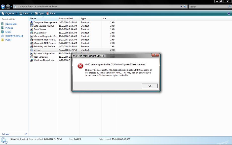Image resolution: width=232 pixels, height=145 pixels.
Task: Select the Data Sources (ODBC) file name
Action: [44, 26]
